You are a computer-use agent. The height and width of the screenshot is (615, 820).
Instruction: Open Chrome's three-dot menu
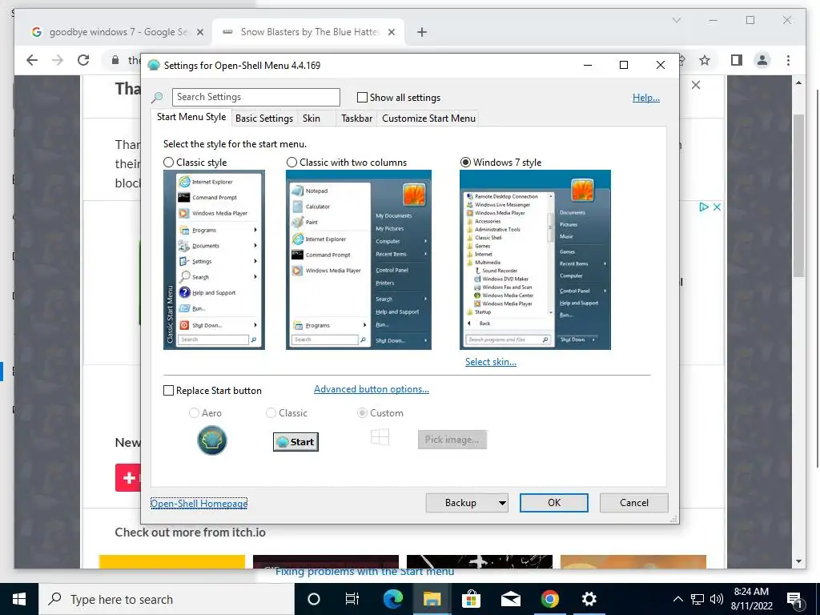click(x=788, y=60)
